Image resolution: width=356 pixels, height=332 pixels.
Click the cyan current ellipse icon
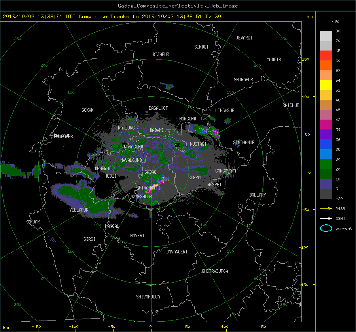coord(326,228)
